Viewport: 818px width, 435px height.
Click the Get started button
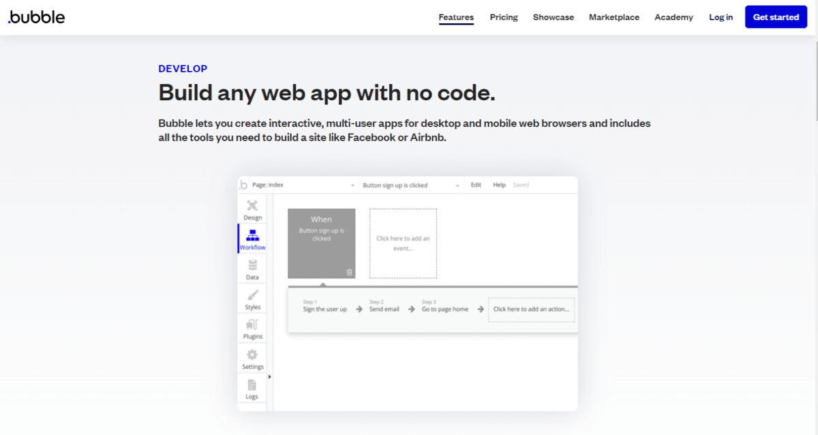[776, 17]
